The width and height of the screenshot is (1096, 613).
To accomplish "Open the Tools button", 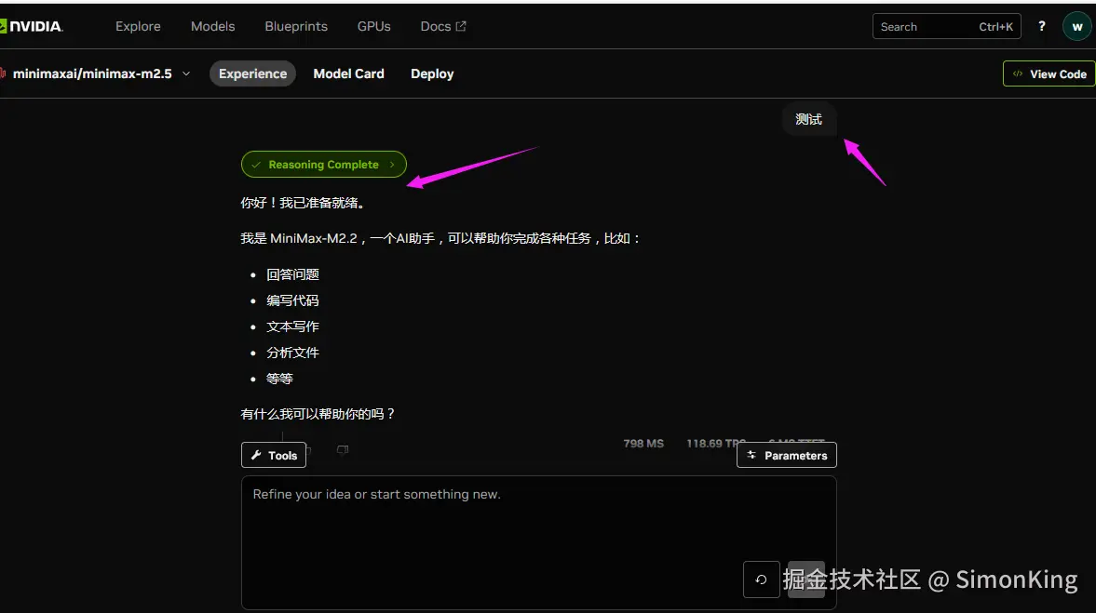I will (273, 455).
